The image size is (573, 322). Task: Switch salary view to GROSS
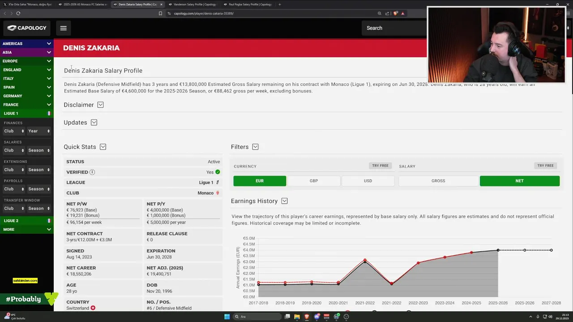pyautogui.click(x=438, y=181)
